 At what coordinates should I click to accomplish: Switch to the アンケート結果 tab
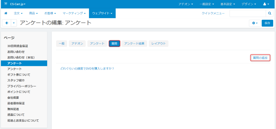click(x=134, y=44)
